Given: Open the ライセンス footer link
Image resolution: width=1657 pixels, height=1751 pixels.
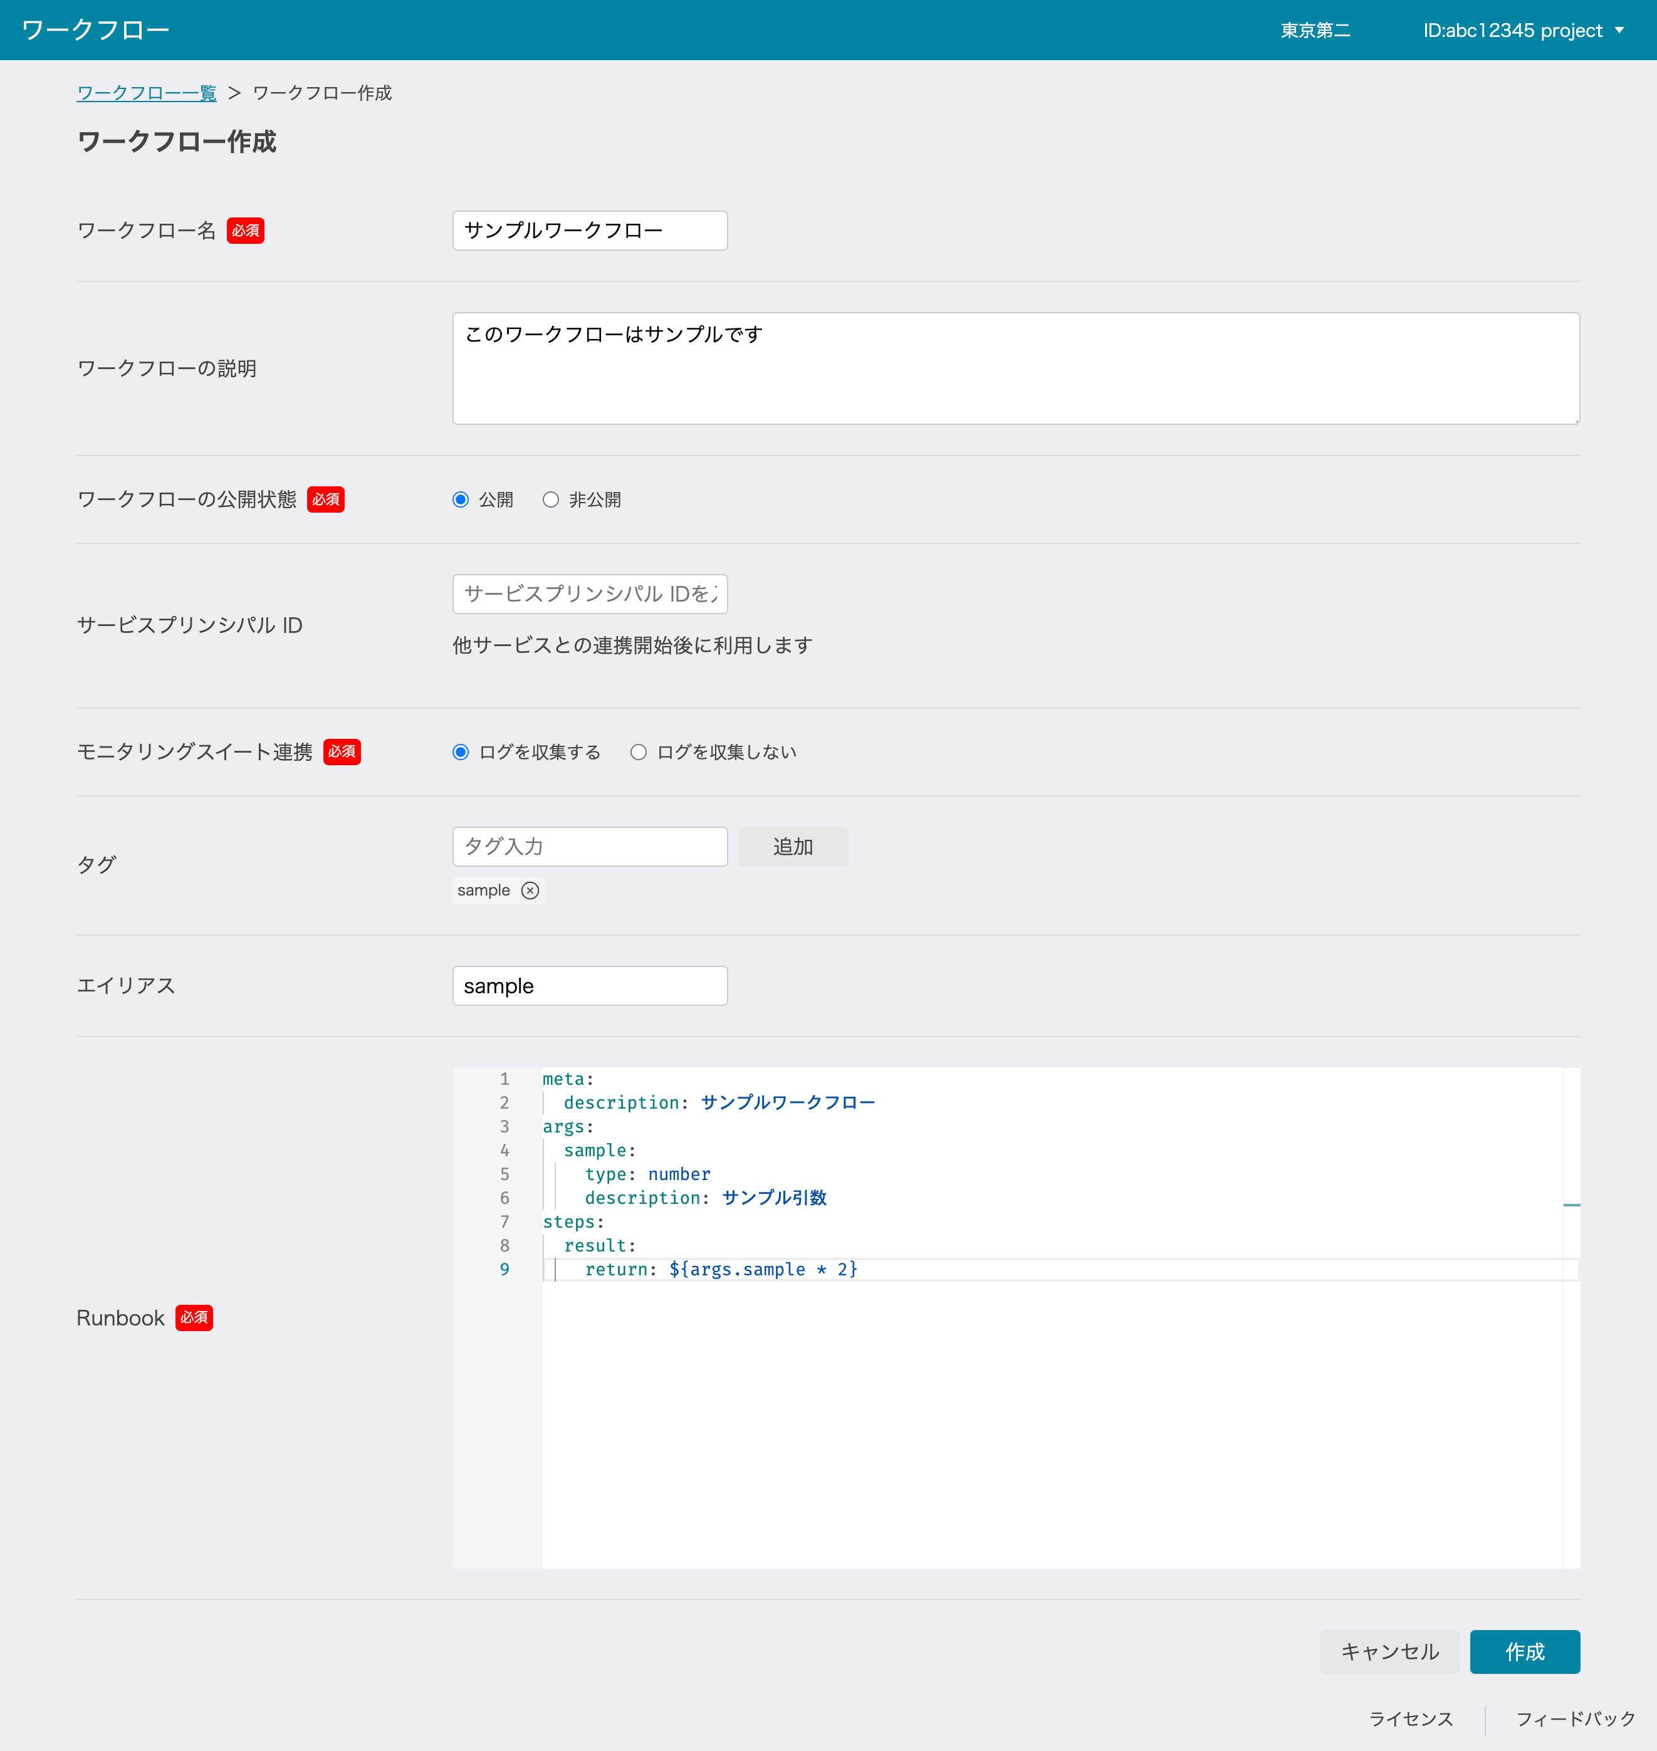Looking at the screenshot, I should tap(1411, 1718).
